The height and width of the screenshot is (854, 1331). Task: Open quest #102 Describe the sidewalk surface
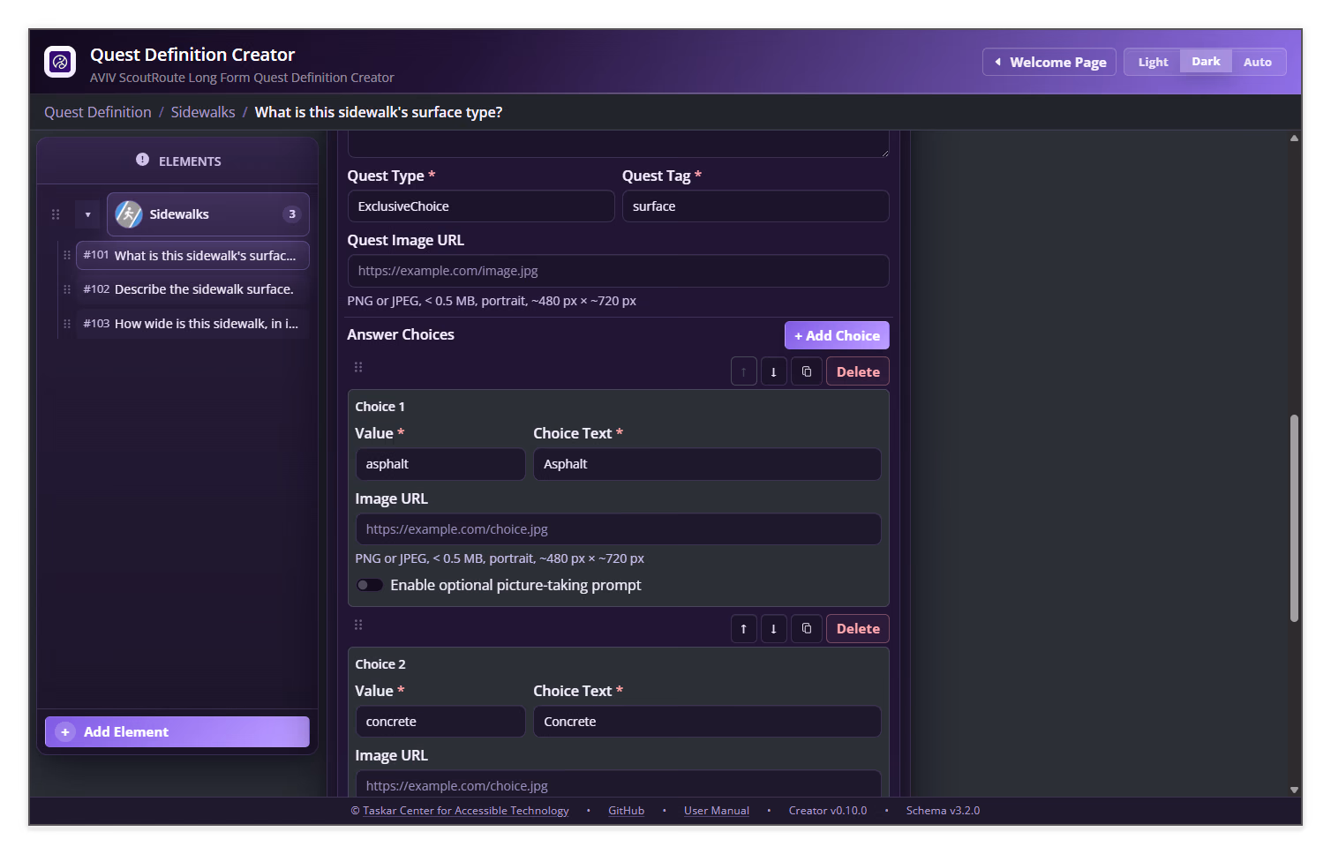pos(192,289)
